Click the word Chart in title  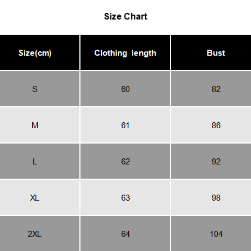click(x=136, y=16)
